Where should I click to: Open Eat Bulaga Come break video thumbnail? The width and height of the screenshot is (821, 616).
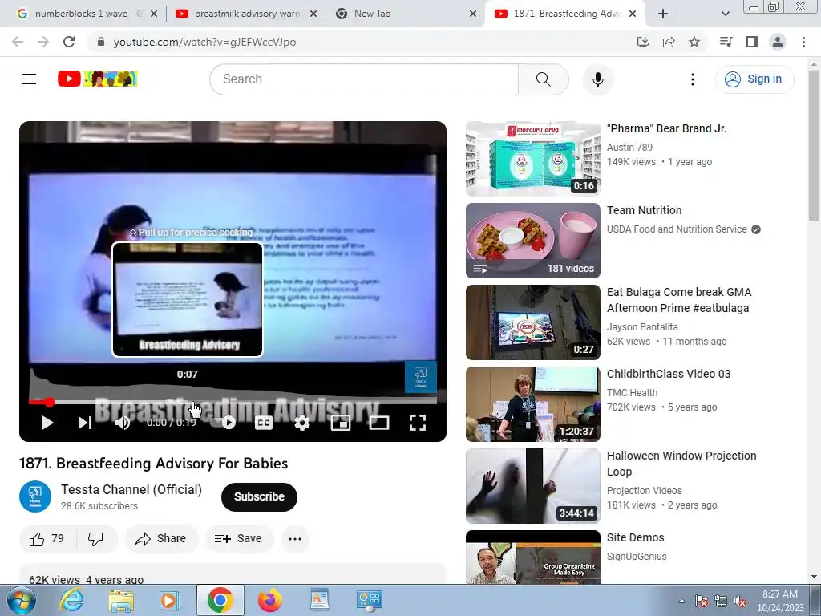click(x=533, y=322)
